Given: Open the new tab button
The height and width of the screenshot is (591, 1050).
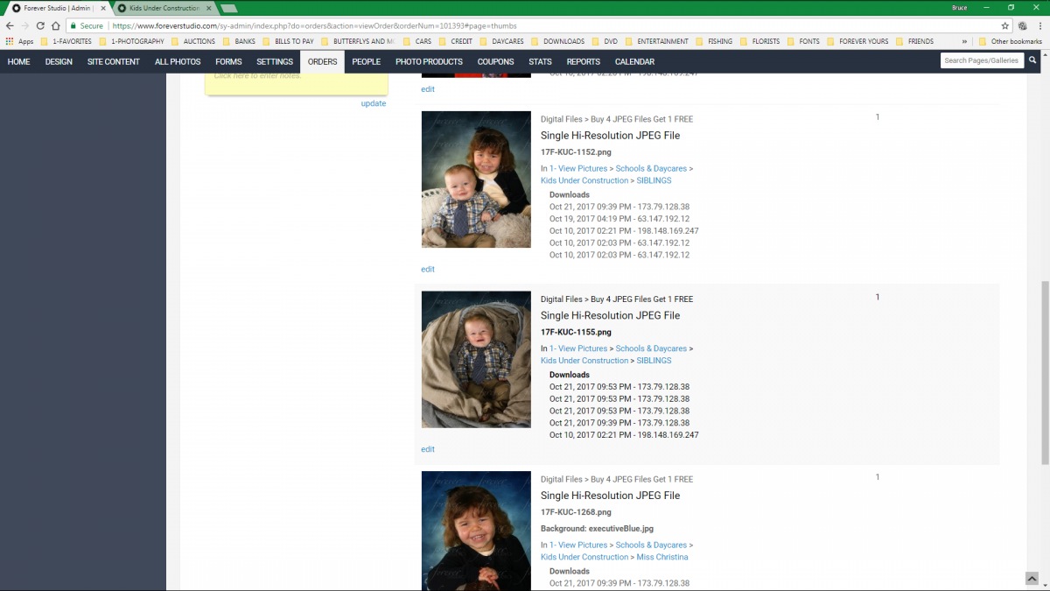Looking at the screenshot, I should [x=229, y=8].
